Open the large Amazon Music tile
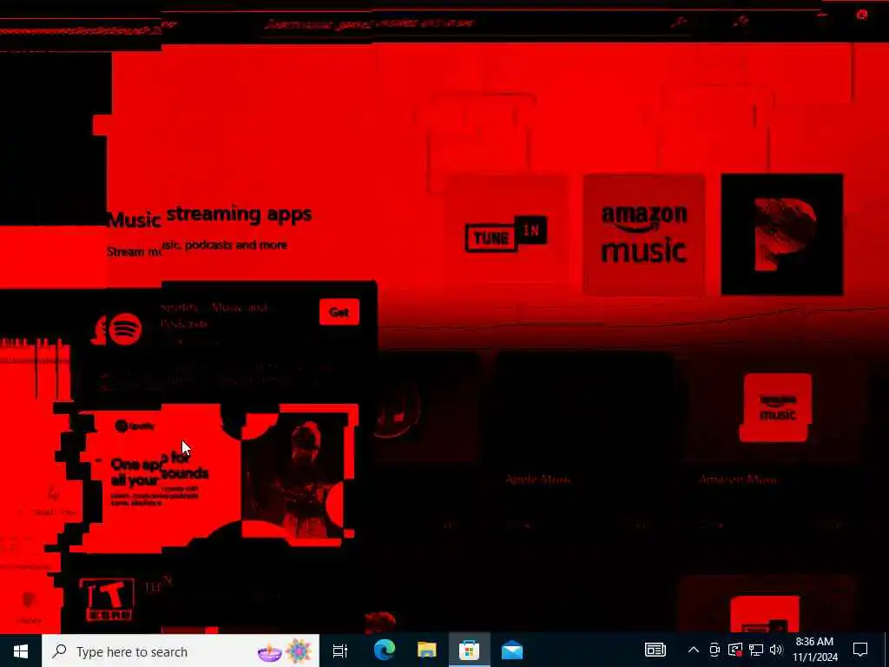Screen dimensions: 889x667 644,235
